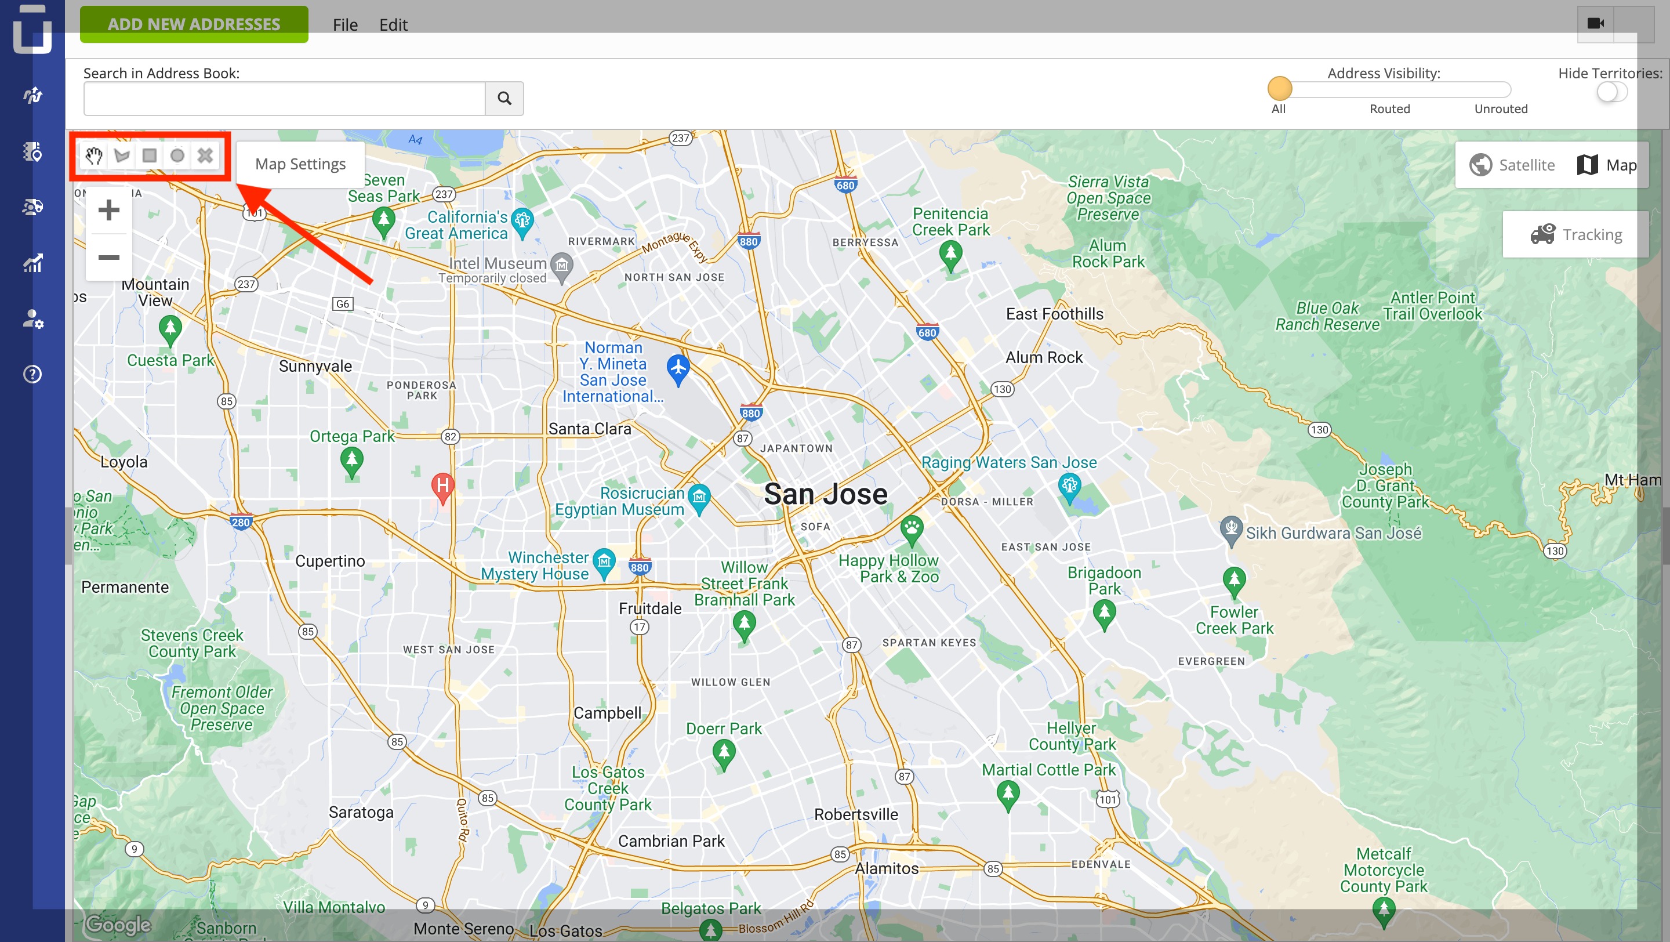This screenshot has width=1670, height=942.
Task: Click the Penitencia Creek Park tree pin
Action: pyautogui.click(x=951, y=257)
